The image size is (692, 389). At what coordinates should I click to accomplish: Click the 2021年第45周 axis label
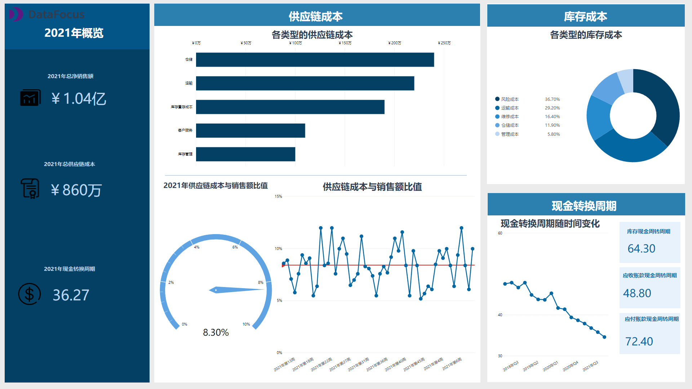[x=414, y=364]
